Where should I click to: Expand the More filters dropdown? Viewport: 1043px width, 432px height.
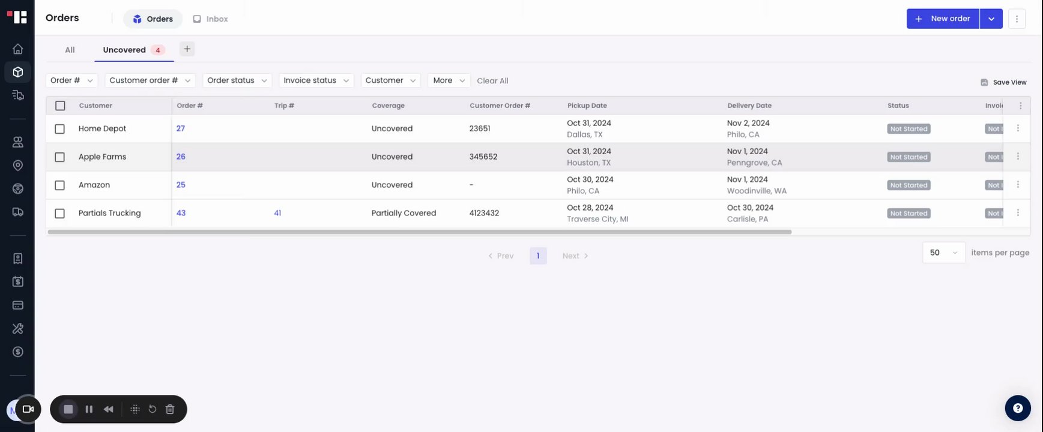(449, 80)
